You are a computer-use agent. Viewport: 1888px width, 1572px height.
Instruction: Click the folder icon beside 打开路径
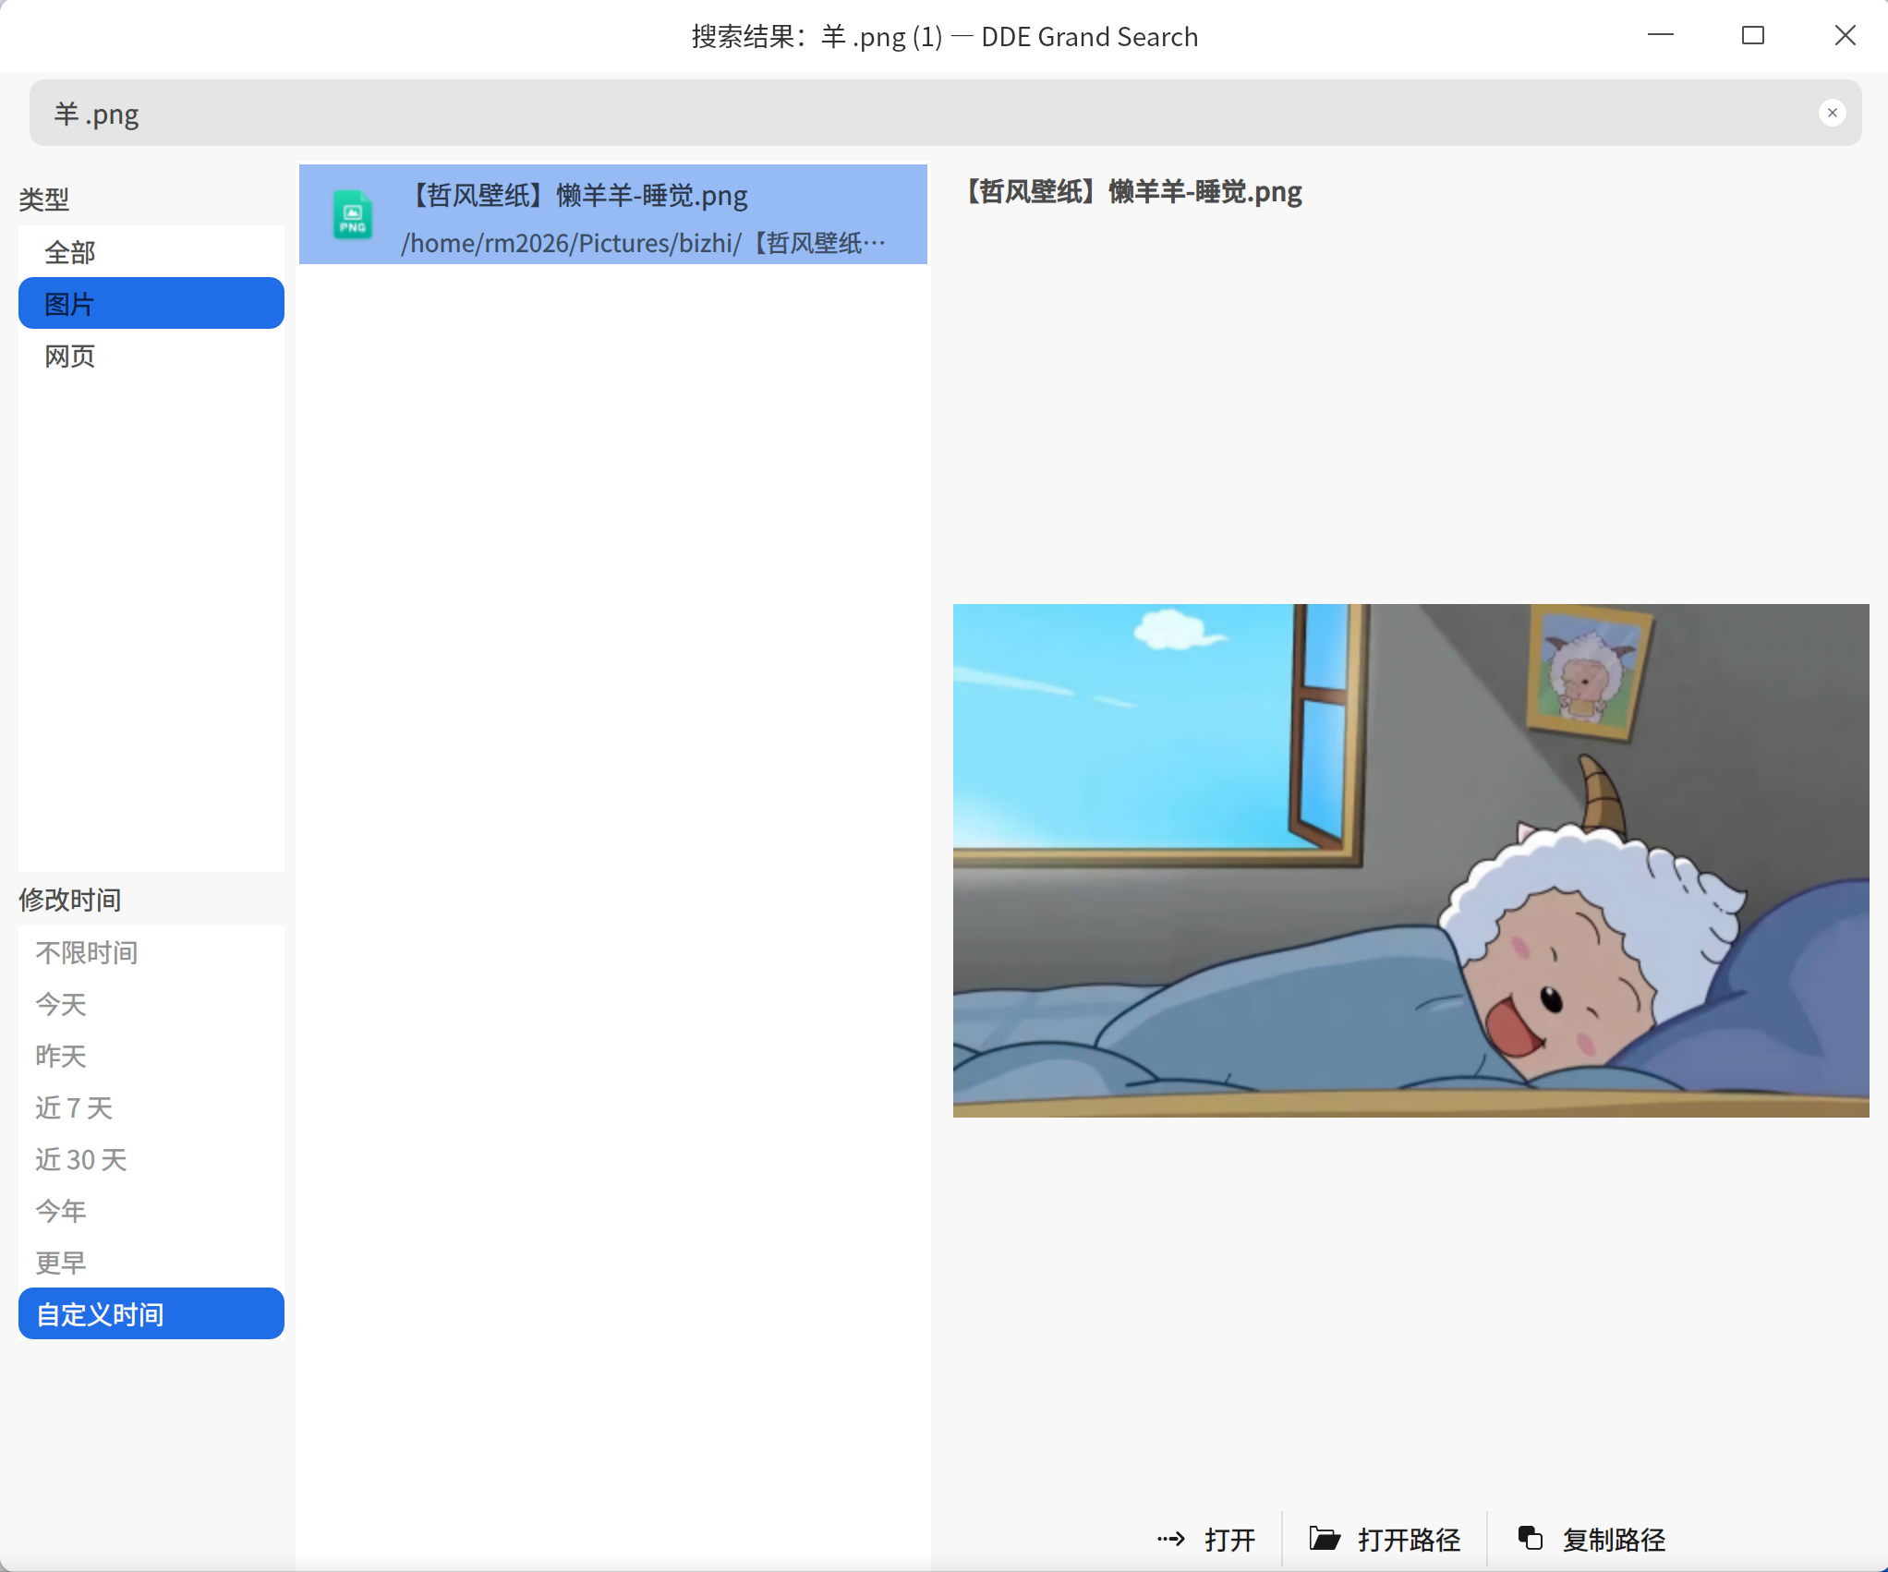(1325, 1539)
